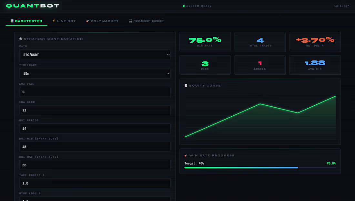Open the 15m timeframe dropdown
Viewport: 355px width, 201px height.
95,73
